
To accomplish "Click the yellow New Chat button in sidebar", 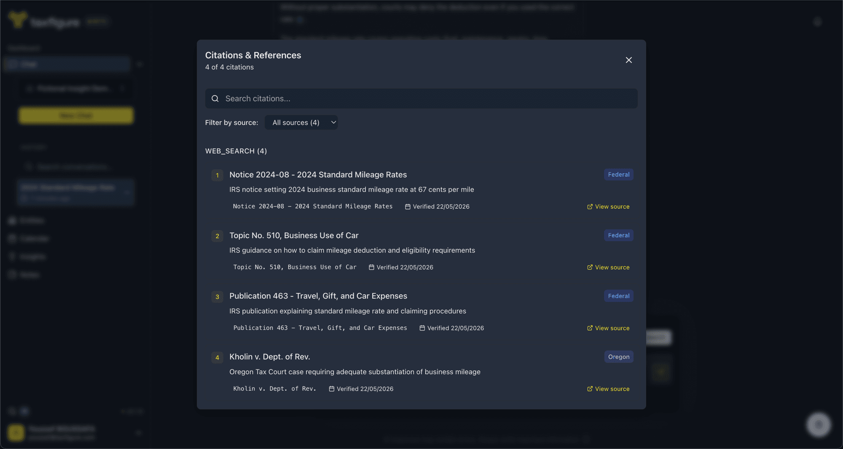I will point(76,116).
